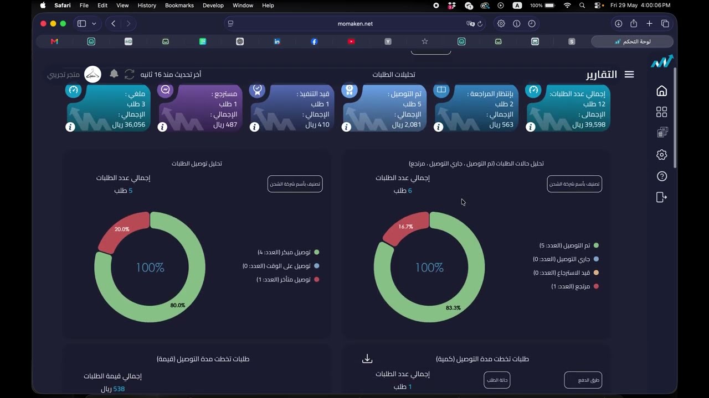Click the refresh icon near last update text
Image resolution: width=709 pixels, height=398 pixels.
130,74
